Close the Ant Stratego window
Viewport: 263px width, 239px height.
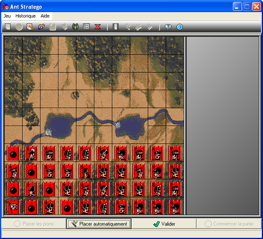click(256, 7)
